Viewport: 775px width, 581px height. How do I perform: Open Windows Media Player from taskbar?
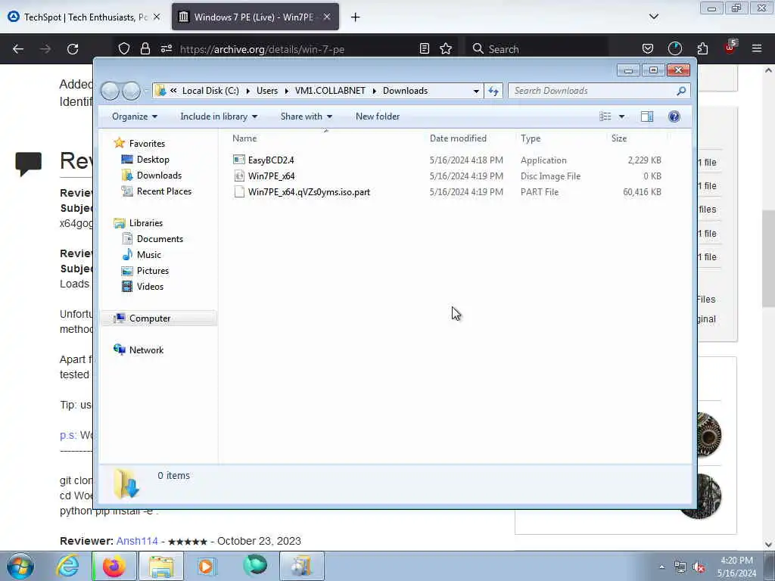(x=207, y=566)
